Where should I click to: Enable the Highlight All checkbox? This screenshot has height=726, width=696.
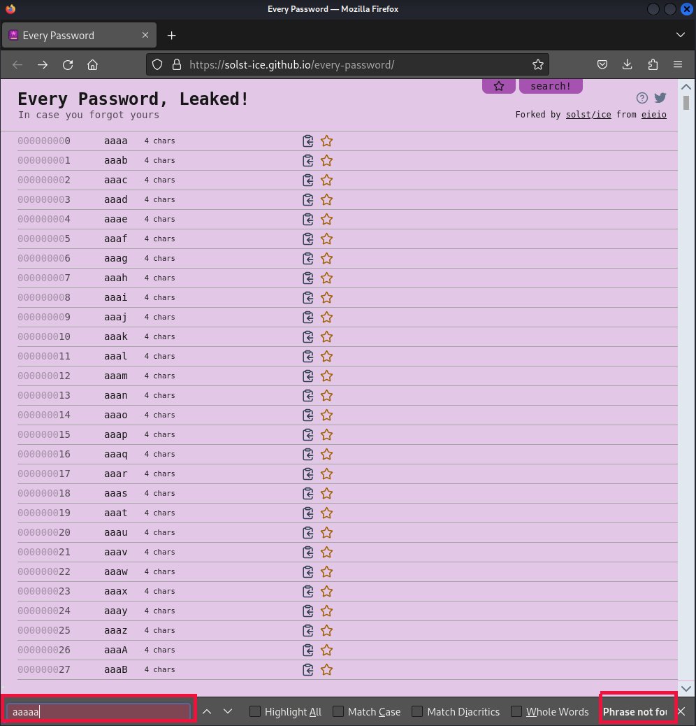(254, 711)
